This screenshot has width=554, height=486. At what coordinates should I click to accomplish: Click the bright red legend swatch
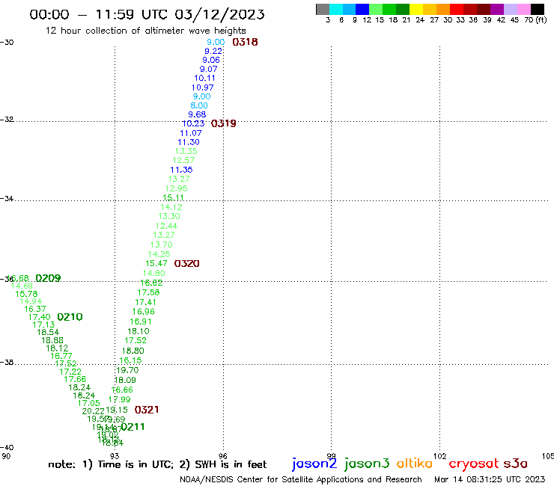click(x=456, y=9)
